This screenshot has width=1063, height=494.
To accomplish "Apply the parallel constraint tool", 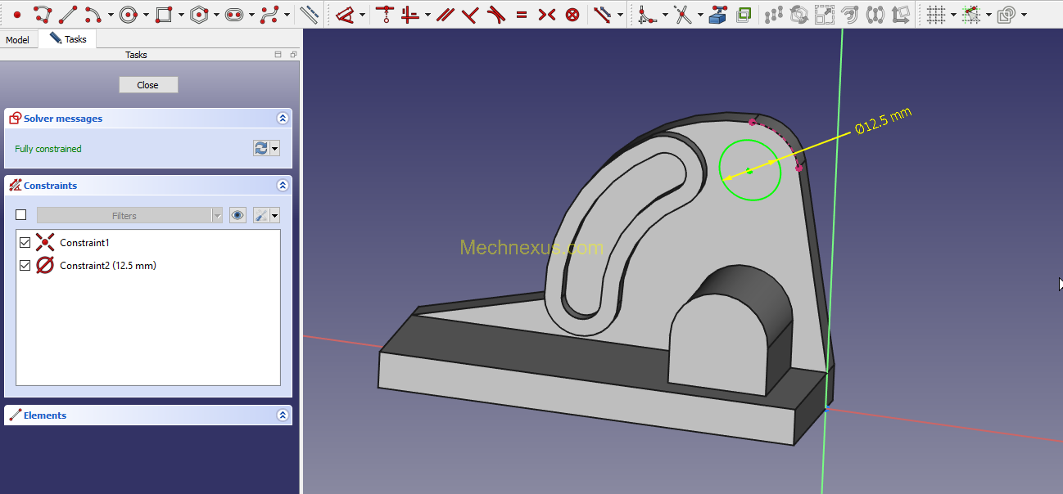I will 446,14.
